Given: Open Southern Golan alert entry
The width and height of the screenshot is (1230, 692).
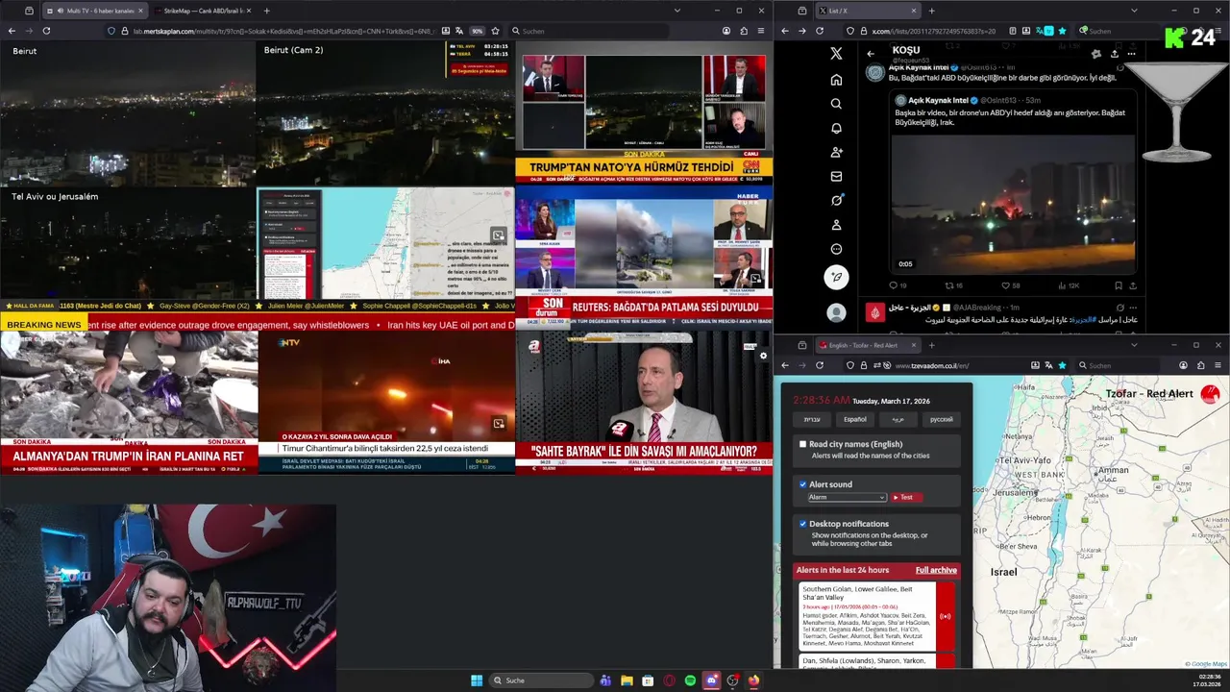Looking at the screenshot, I should pyautogui.click(x=868, y=616).
